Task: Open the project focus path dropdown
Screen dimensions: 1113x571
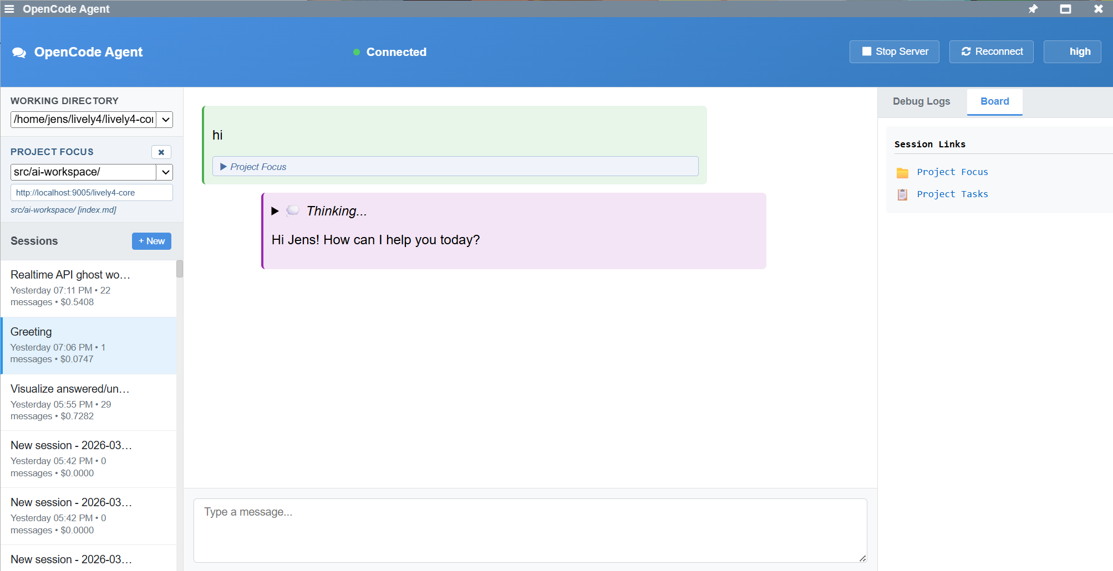Action: (165, 172)
